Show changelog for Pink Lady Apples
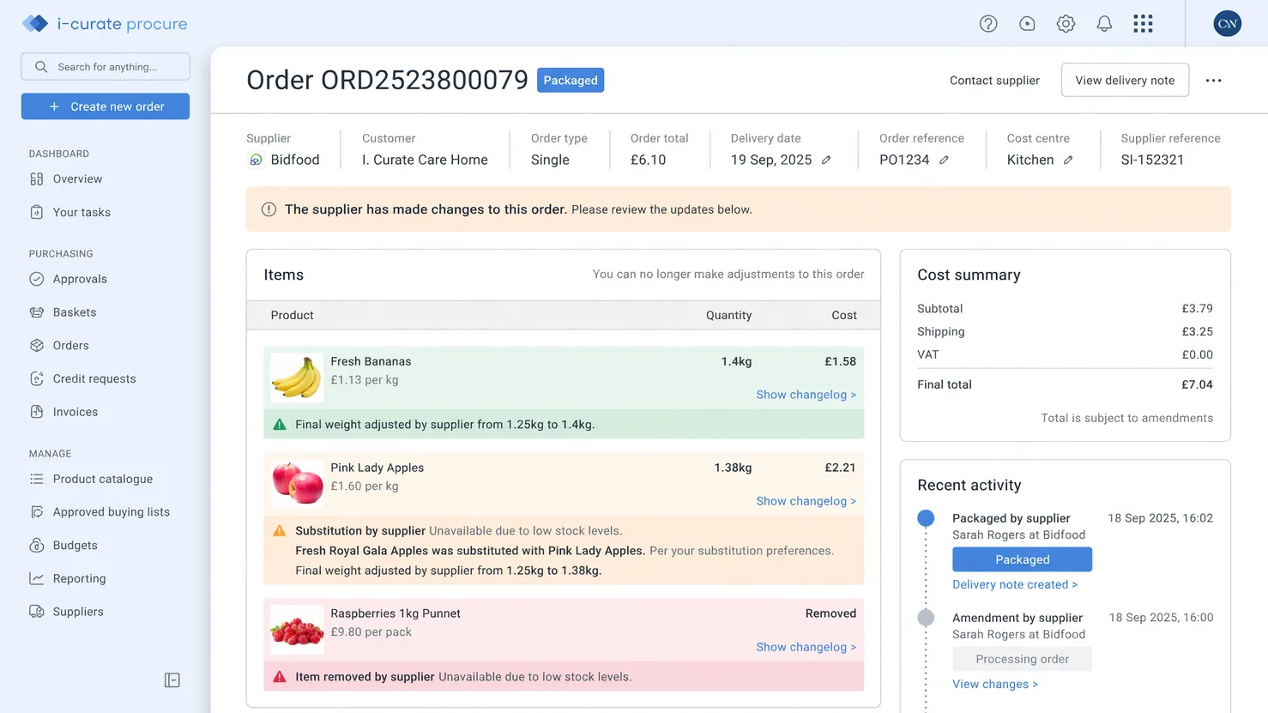The width and height of the screenshot is (1268, 713). tap(806, 501)
